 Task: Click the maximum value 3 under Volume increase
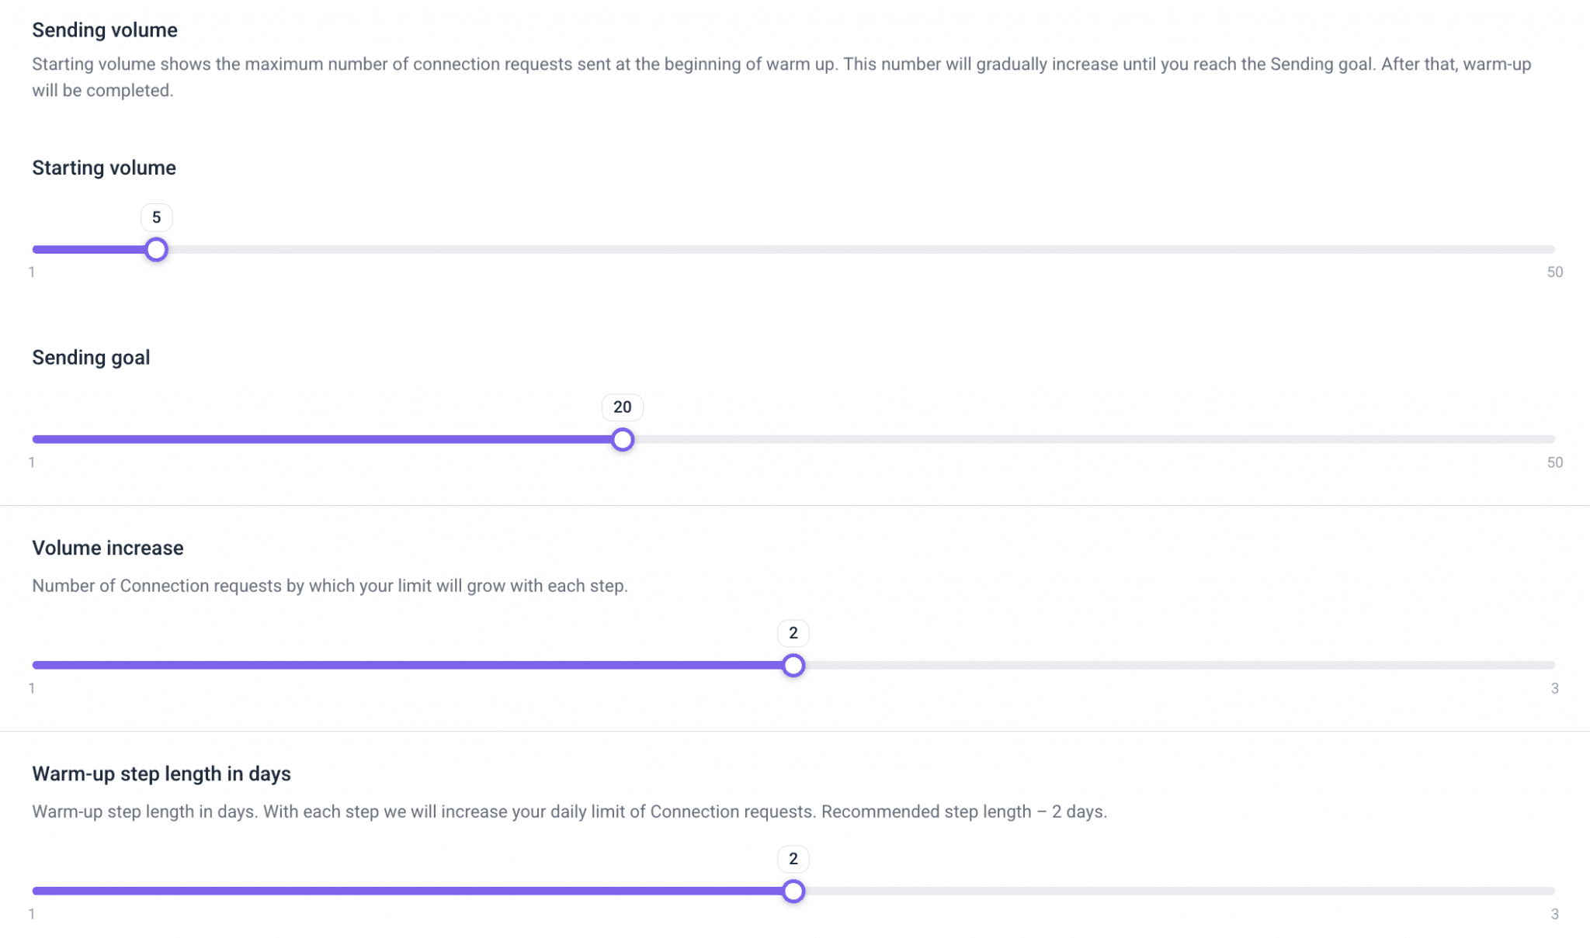[1556, 687]
